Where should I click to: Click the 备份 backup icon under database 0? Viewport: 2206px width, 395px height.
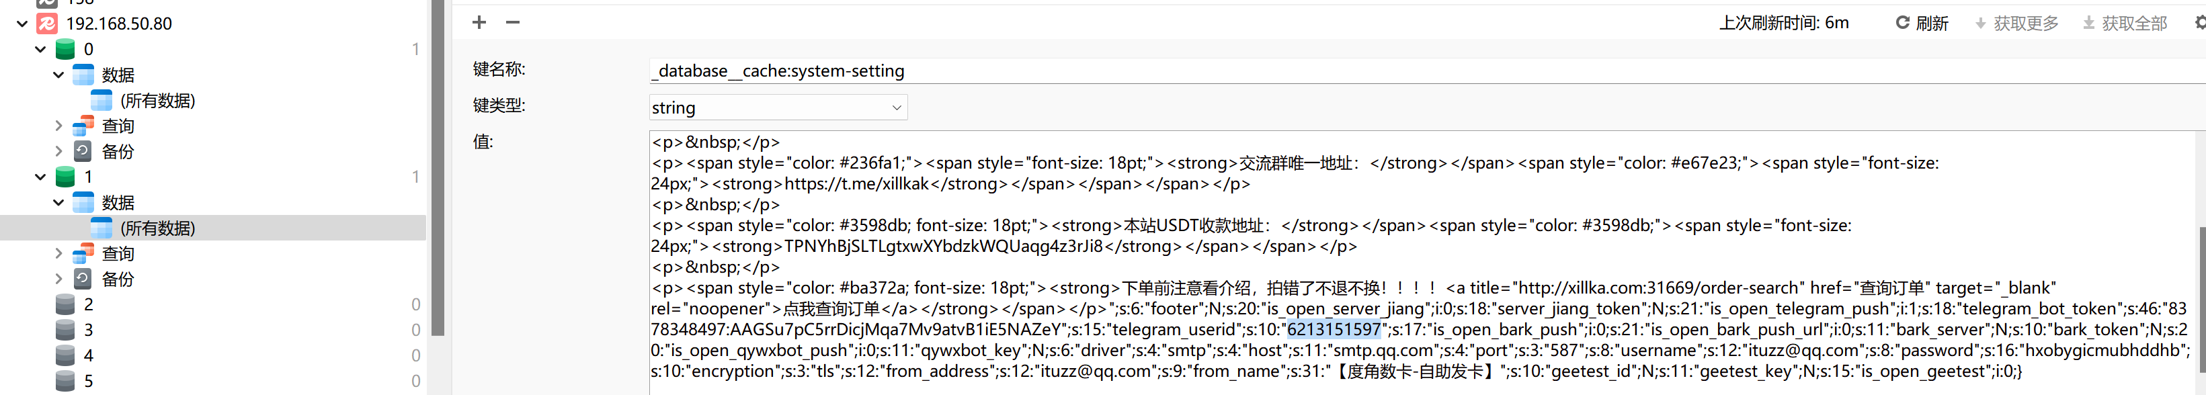coord(83,152)
